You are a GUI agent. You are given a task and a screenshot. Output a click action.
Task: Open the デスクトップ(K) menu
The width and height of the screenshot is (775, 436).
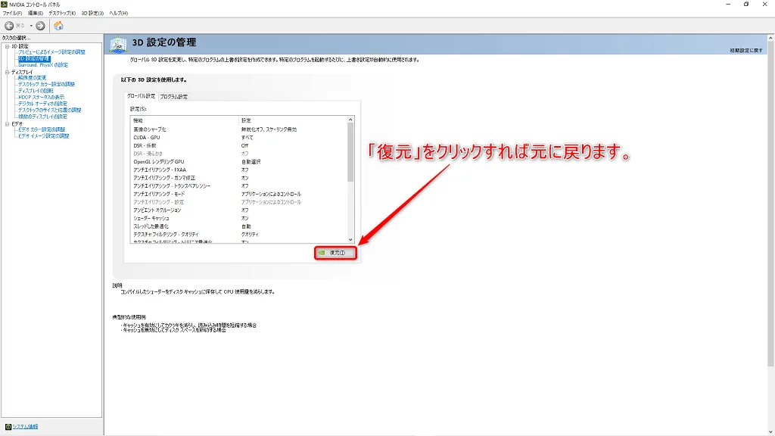(x=62, y=14)
